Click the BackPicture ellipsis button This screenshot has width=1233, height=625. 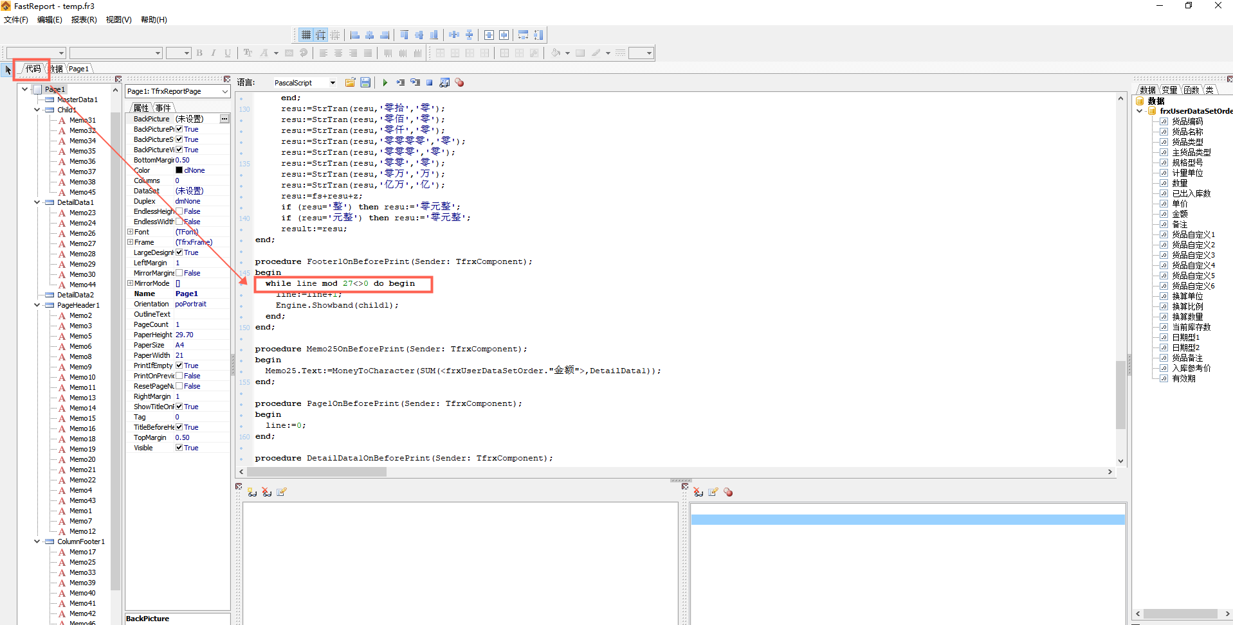click(224, 119)
